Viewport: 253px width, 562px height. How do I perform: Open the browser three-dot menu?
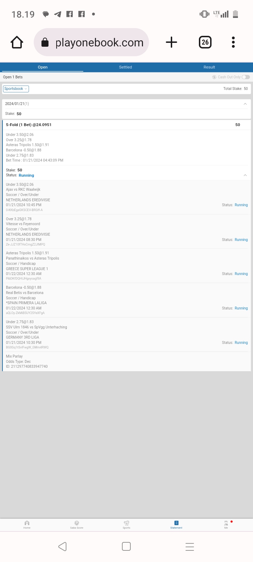click(233, 43)
